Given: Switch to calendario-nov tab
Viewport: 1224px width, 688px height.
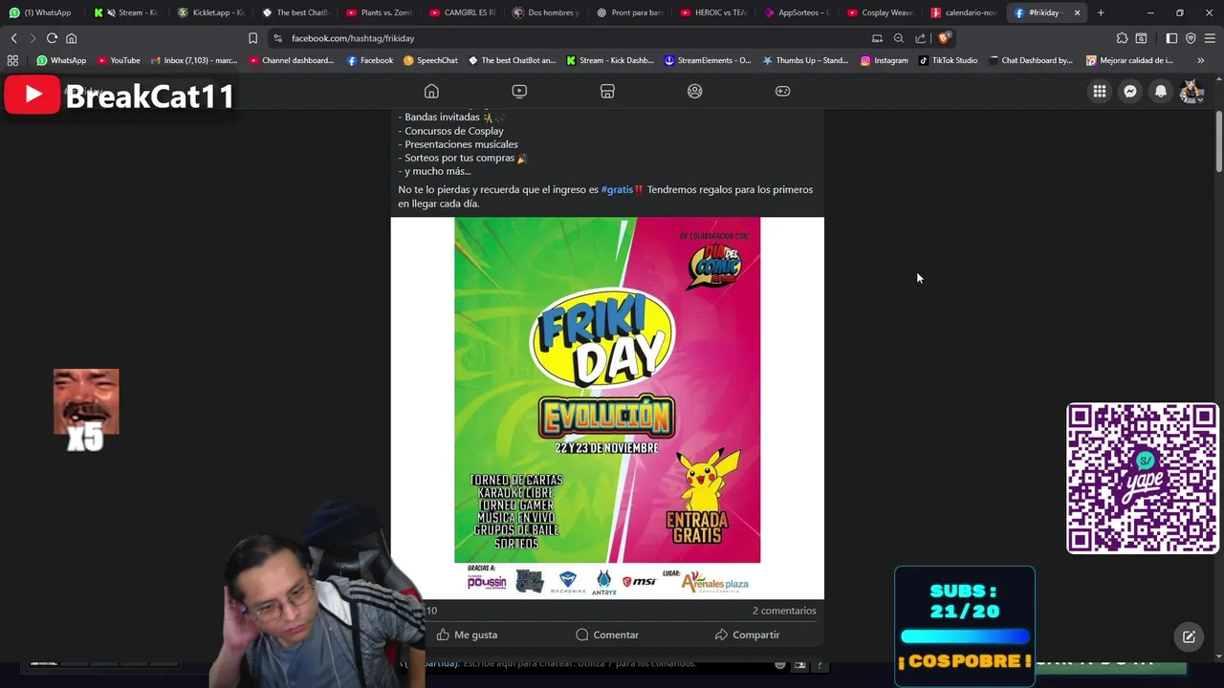Looking at the screenshot, I should tap(964, 12).
